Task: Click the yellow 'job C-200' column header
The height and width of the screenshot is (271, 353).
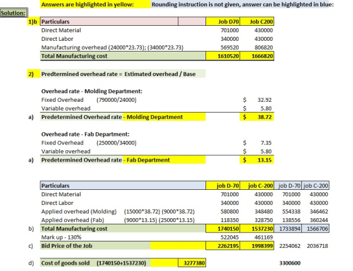Action: 257,185
